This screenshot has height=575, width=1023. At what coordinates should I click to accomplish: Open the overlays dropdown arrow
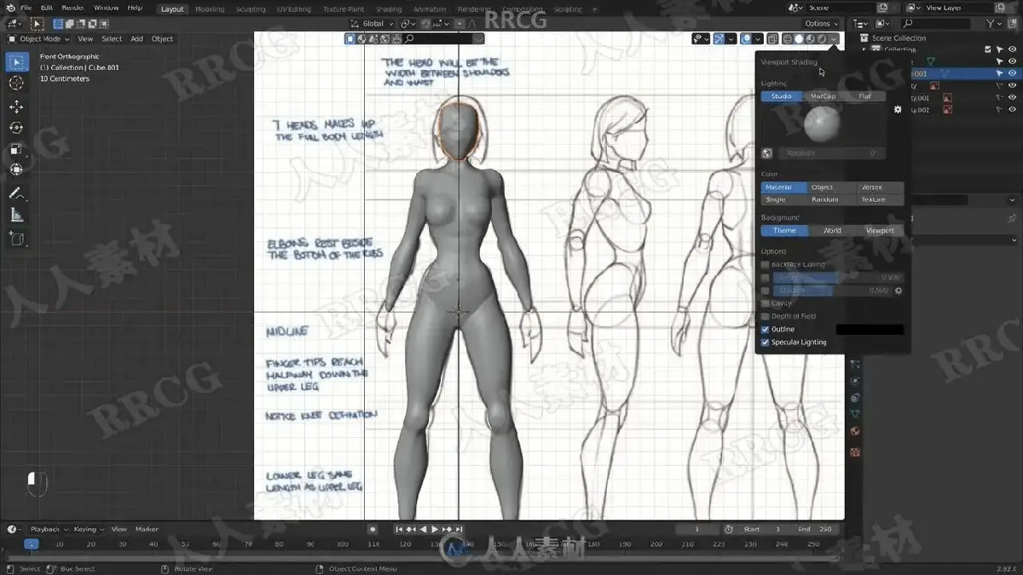758,38
